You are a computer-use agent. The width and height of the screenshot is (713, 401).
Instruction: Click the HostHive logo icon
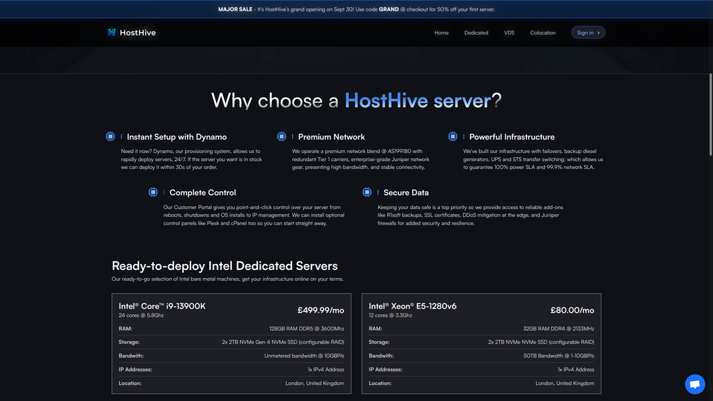coord(112,32)
